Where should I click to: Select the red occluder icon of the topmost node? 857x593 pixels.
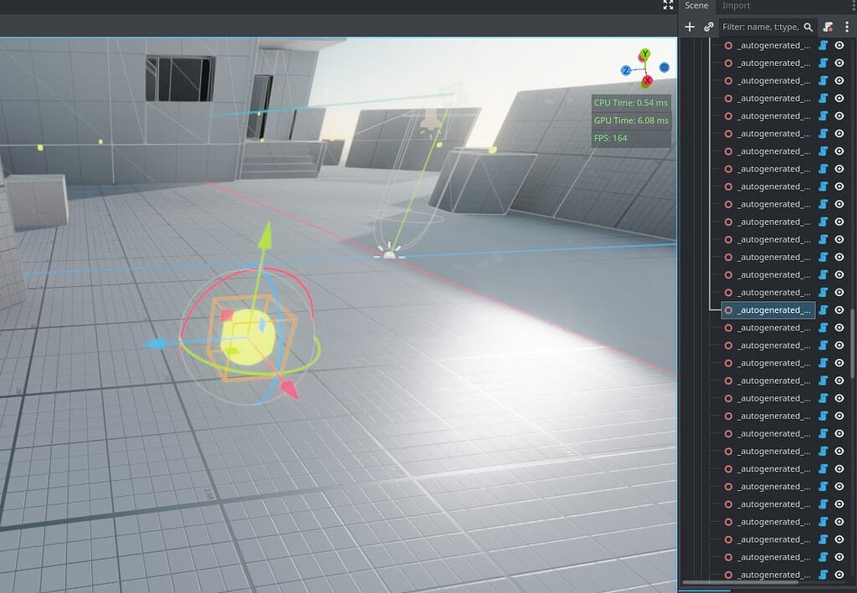[727, 44]
